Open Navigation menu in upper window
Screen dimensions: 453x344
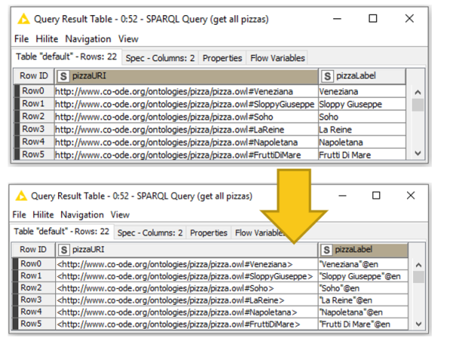pos(88,38)
